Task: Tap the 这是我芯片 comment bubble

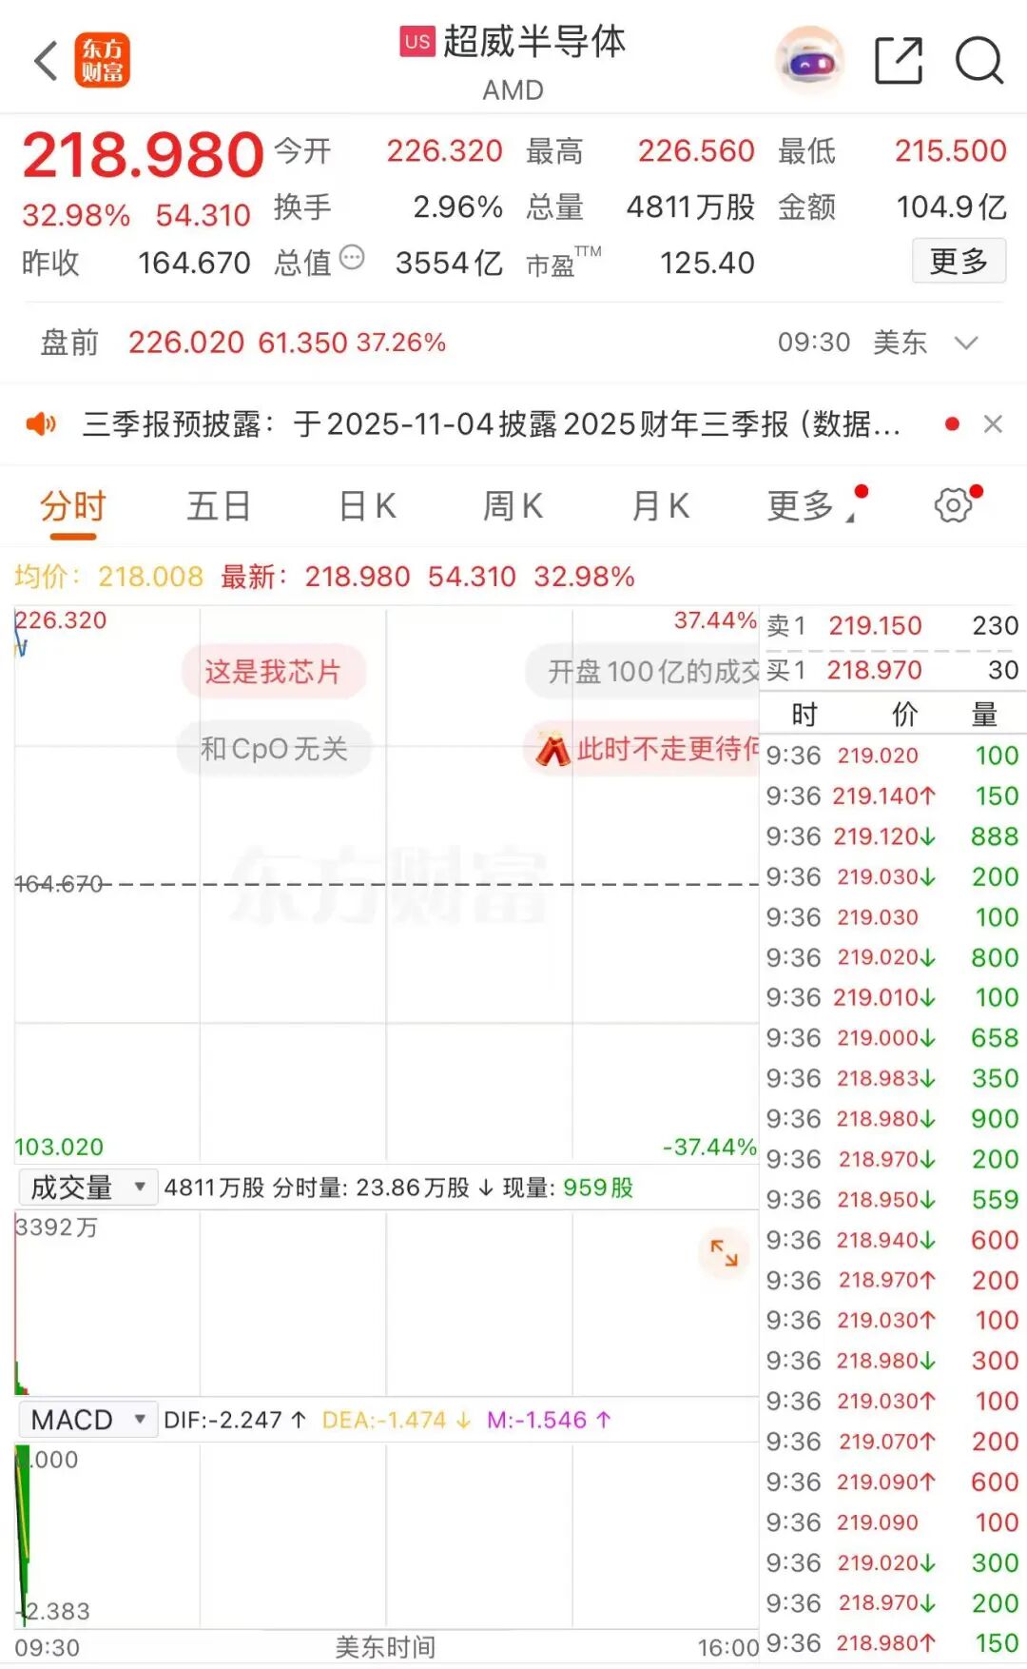Action: (x=273, y=672)
